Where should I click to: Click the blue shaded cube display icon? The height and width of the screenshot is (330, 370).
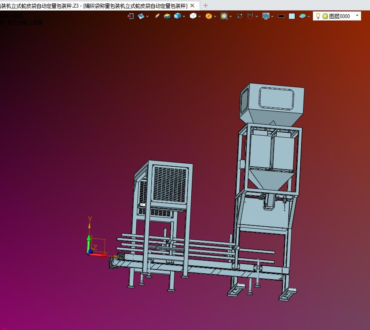177,16
